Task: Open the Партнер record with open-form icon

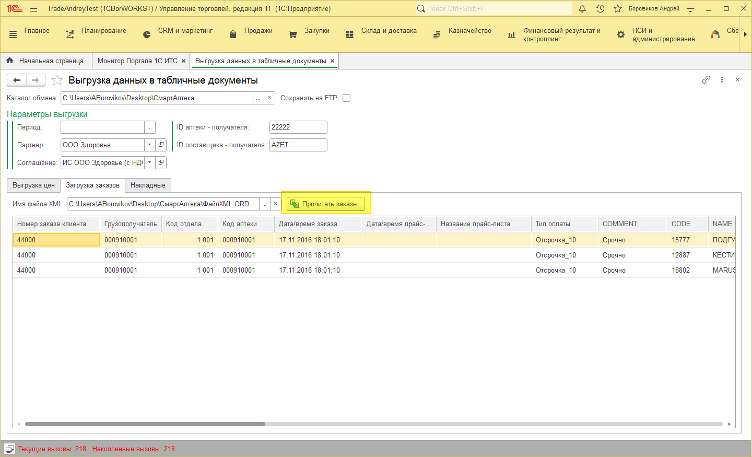Action: (x=161, y=145)
